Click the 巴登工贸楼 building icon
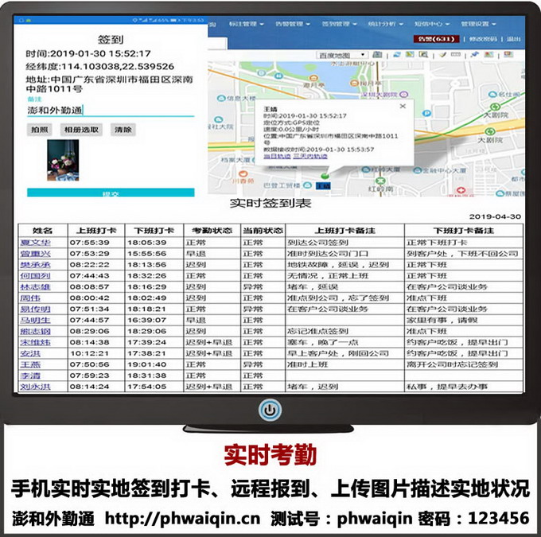Viewport: 541px width, 537px height. [x=307, y=185]
